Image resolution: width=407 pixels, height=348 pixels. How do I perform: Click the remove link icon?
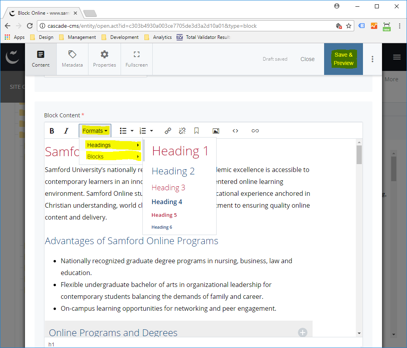coord(182,131)
